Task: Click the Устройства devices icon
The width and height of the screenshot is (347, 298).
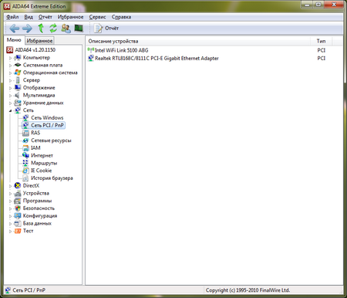Action: click(x=18, y=193)
